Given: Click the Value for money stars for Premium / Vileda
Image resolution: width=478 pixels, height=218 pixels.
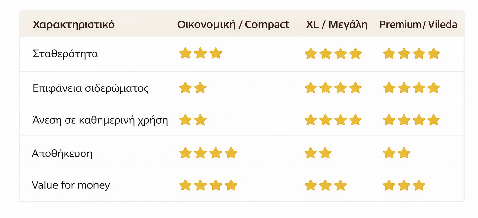Looking at the screenshot, I should [x=404, y=185].
